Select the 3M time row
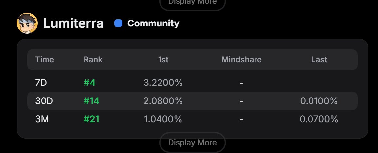Screen dimensions: 378x153 (42, 119)
